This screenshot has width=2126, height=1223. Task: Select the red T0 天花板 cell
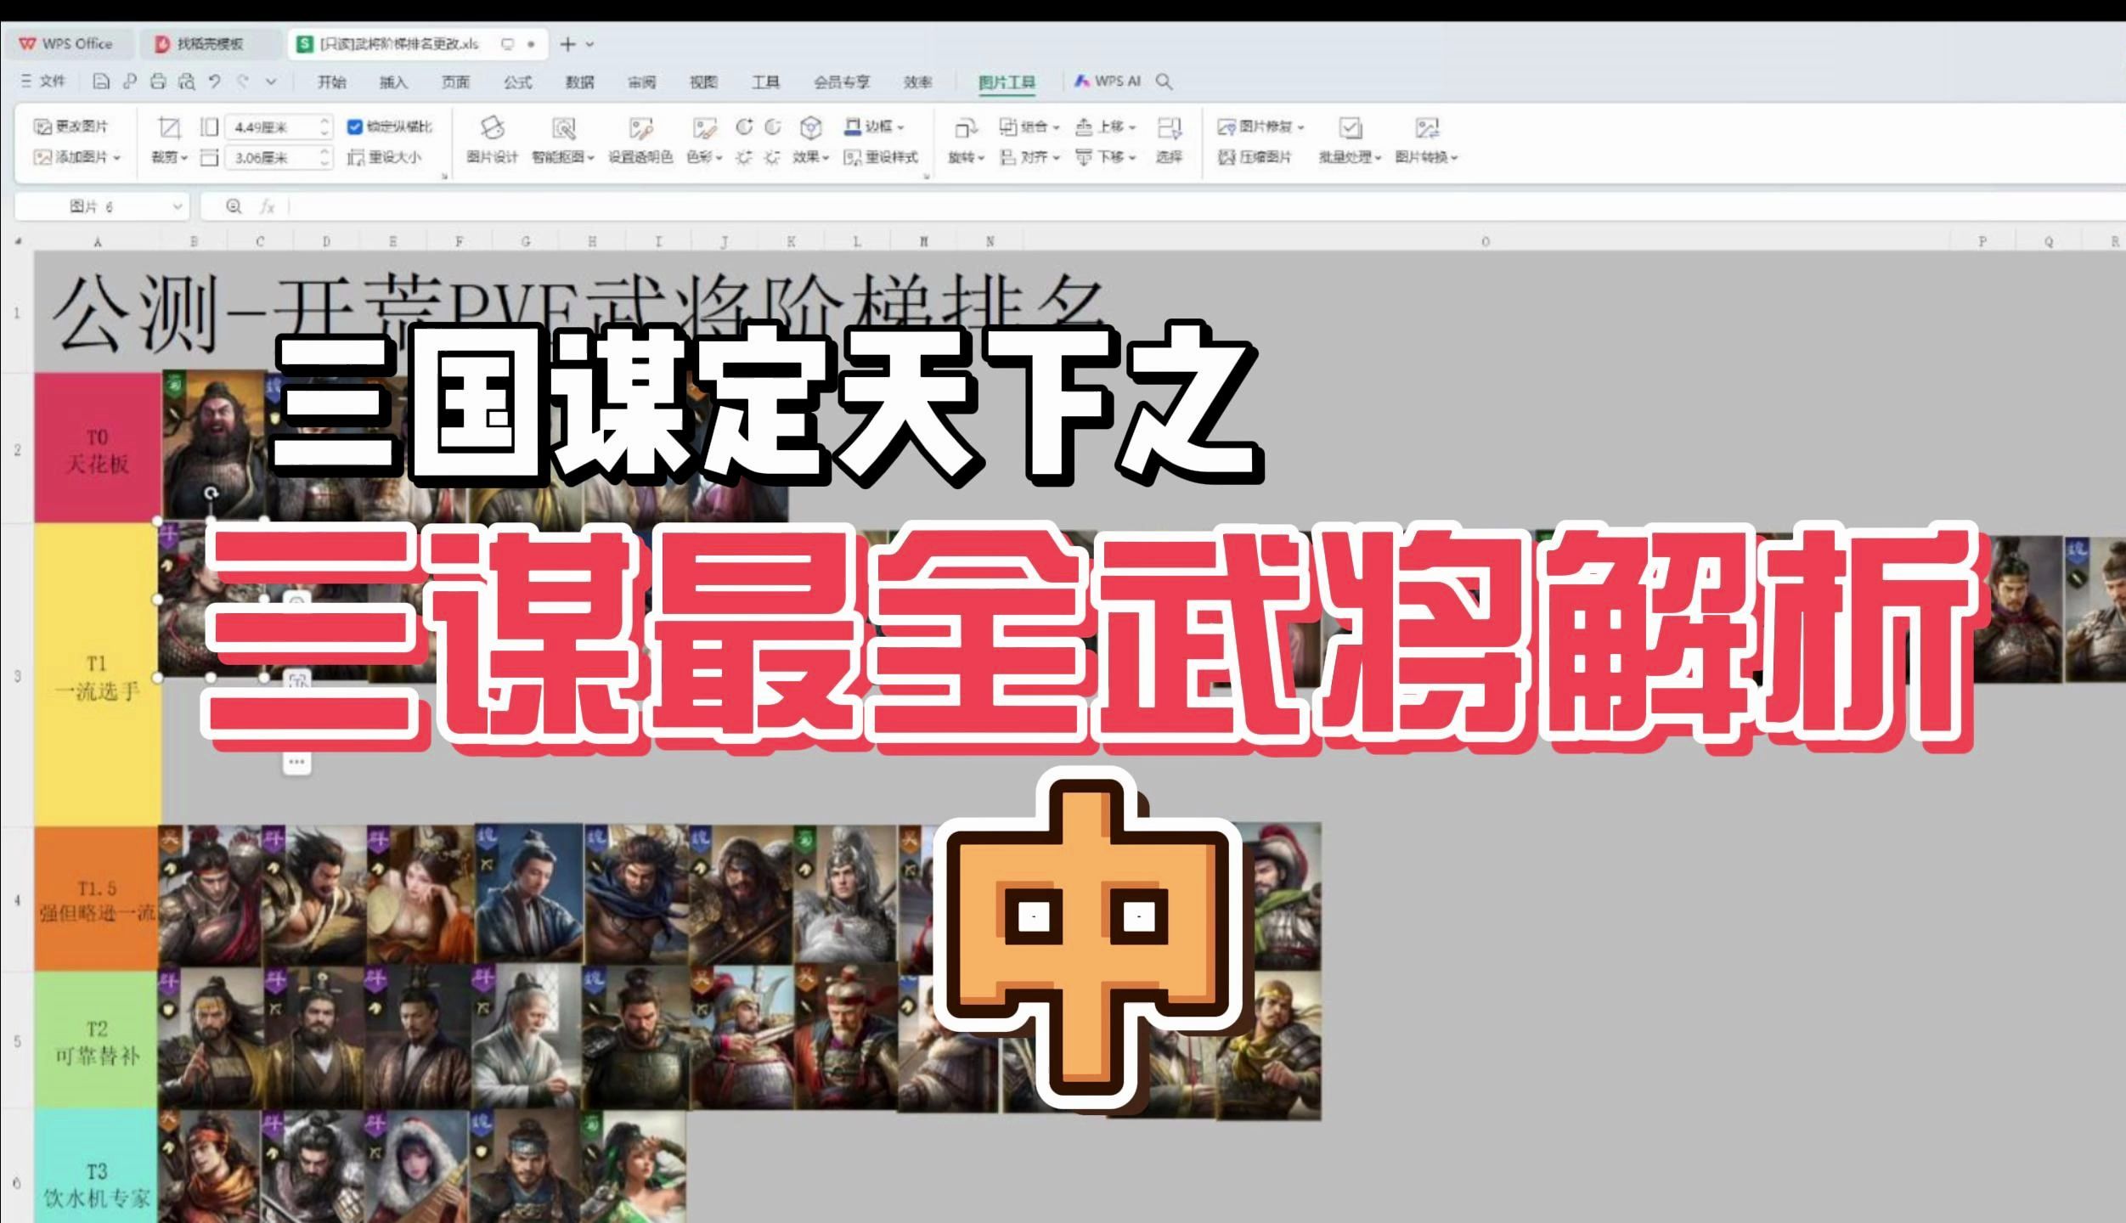(x=98, y=448)
